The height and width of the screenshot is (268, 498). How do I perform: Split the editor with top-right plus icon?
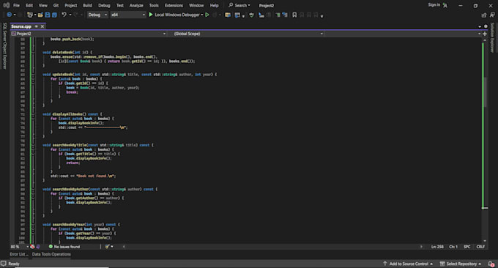485,34
